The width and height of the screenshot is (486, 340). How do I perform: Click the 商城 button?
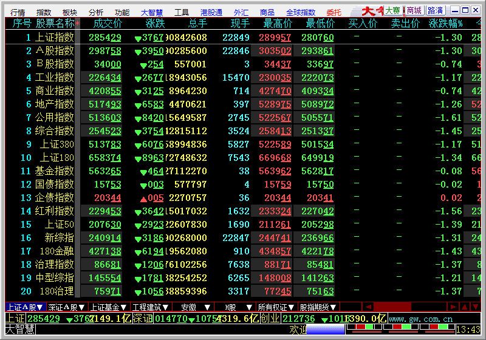(414, 10)
